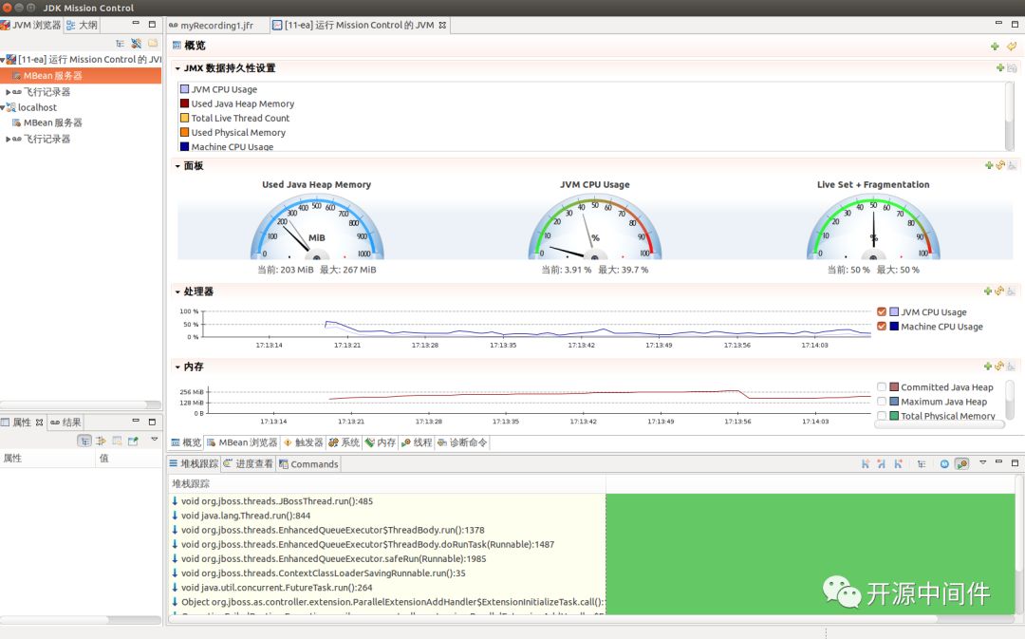Click the Total Live Thread Count yellow swatch
This screenshot has width=1025, height=639.
(x=184, y=118)
